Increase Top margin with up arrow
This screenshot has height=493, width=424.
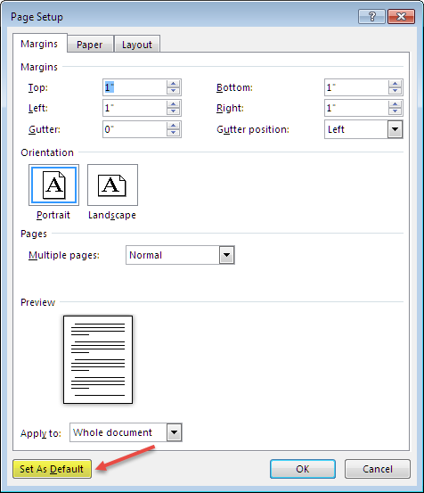point(174,84)
